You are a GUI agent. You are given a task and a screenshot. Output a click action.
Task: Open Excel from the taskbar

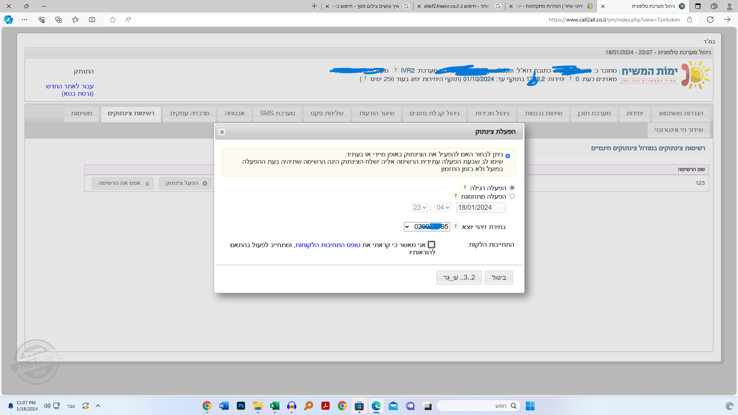point(274,406)
